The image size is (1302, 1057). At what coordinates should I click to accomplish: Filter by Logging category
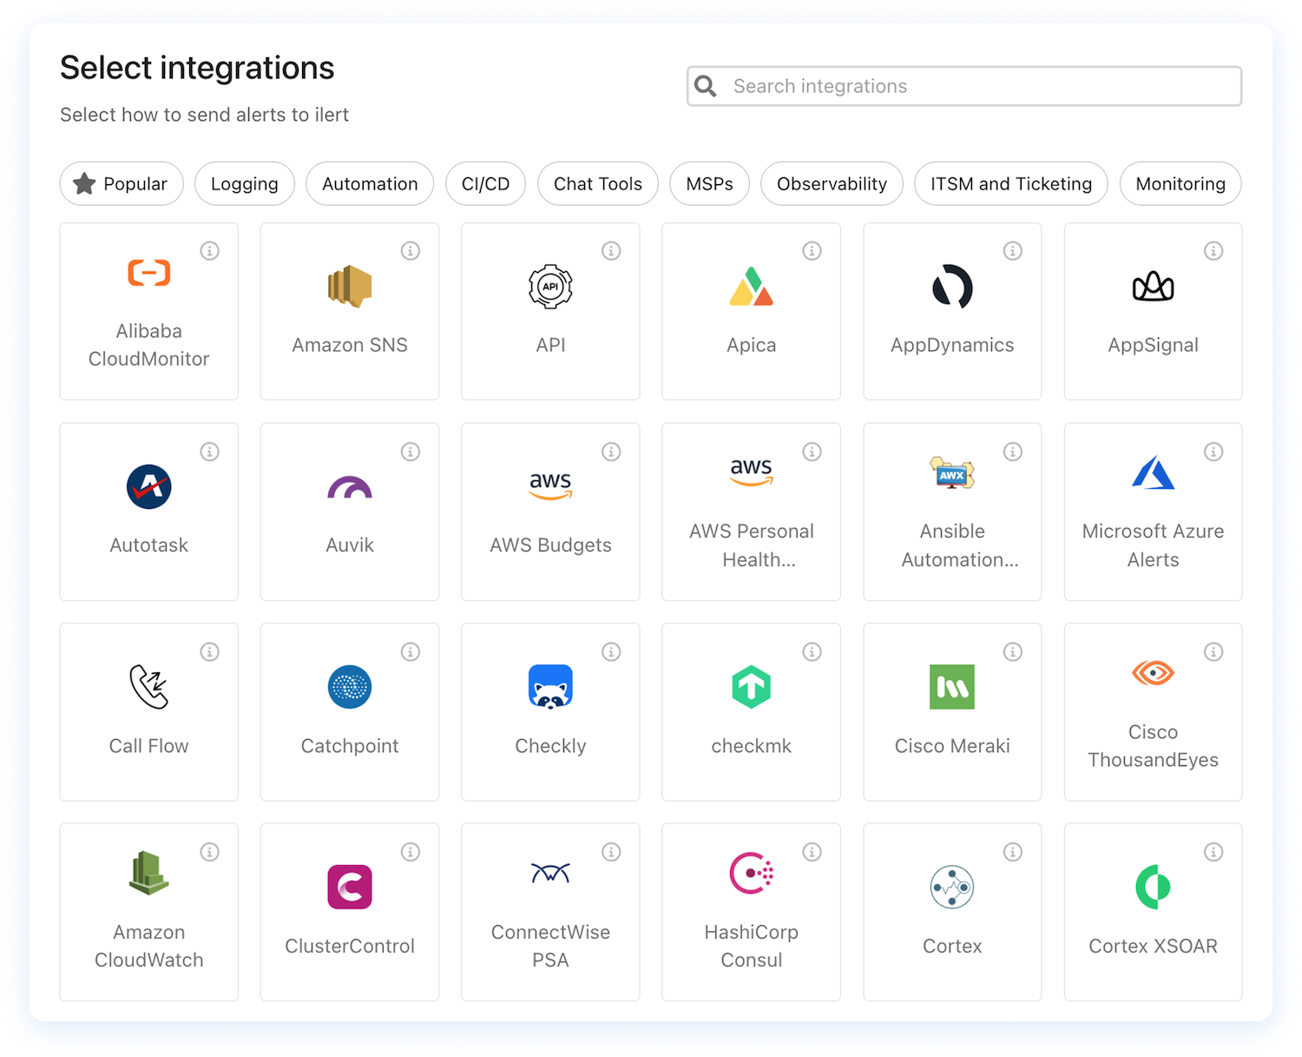click(x=245, y=183)
